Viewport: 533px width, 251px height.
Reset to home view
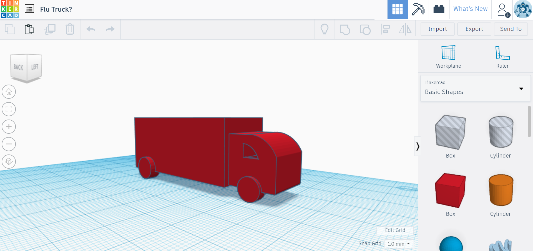coord(9,92)
